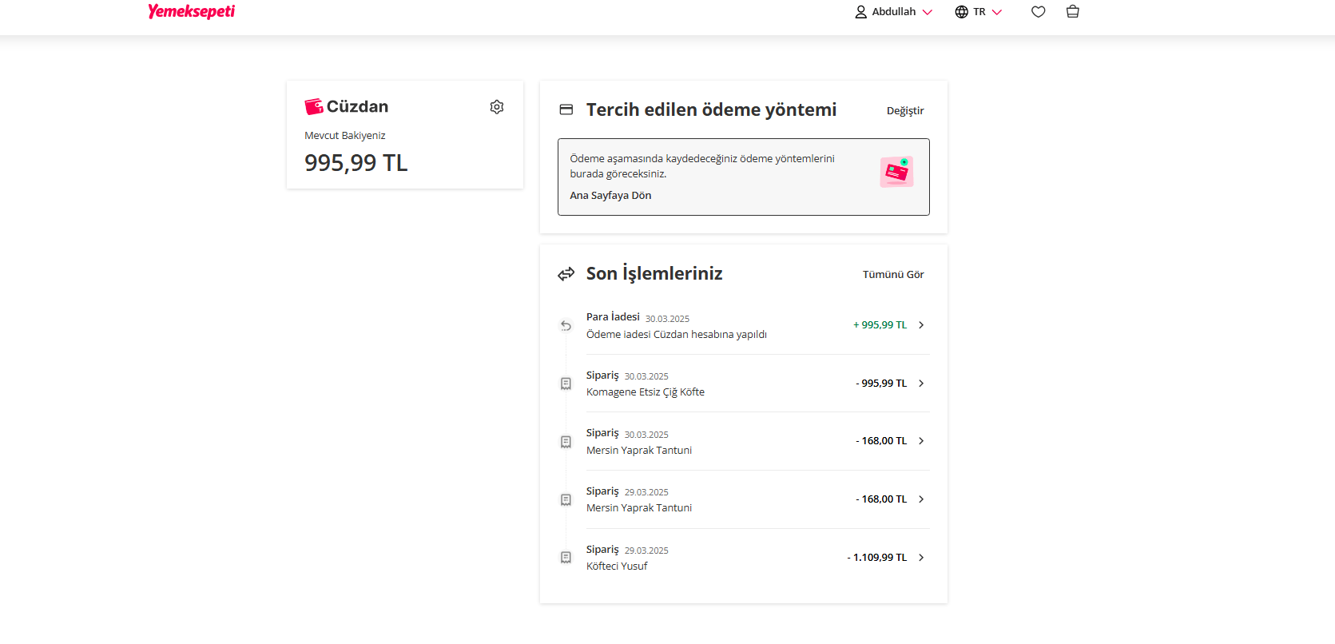Open the shopping basket icon
Viewport: 1335px width, 644px height.
[1073, 11]
